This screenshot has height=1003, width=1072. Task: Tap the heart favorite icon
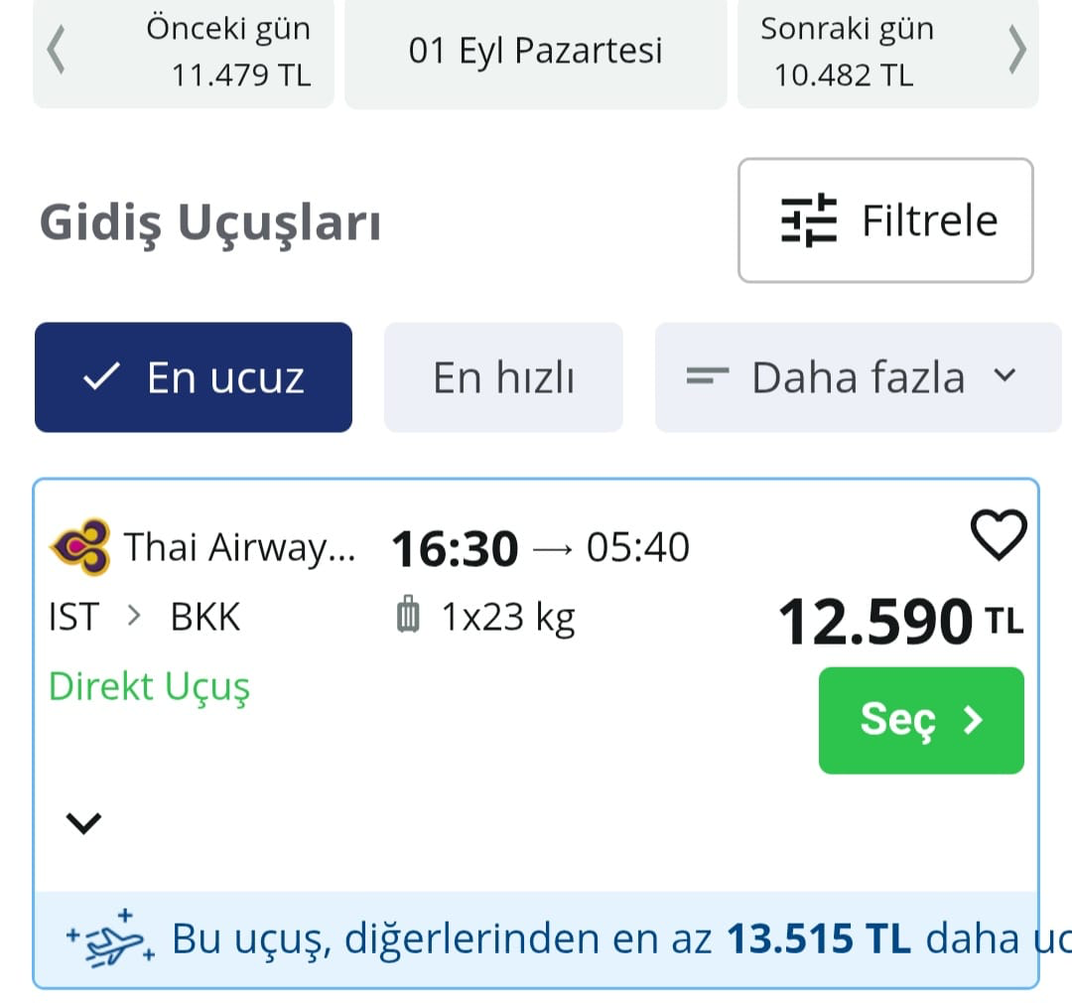[x=998, y=537]
